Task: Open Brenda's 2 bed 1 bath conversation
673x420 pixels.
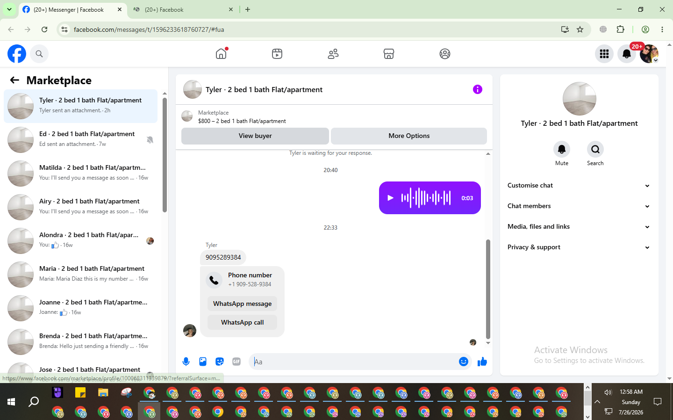Action: [81, 342]
